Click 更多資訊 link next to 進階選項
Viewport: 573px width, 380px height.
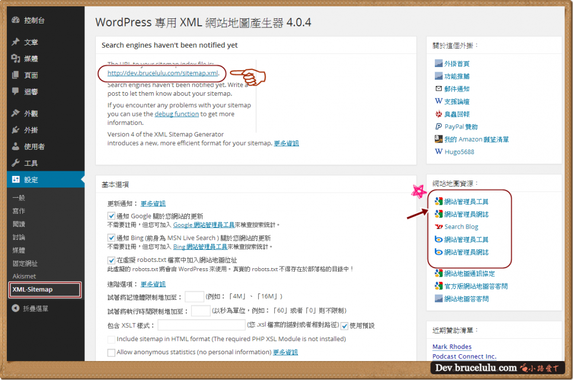[153, 284]
